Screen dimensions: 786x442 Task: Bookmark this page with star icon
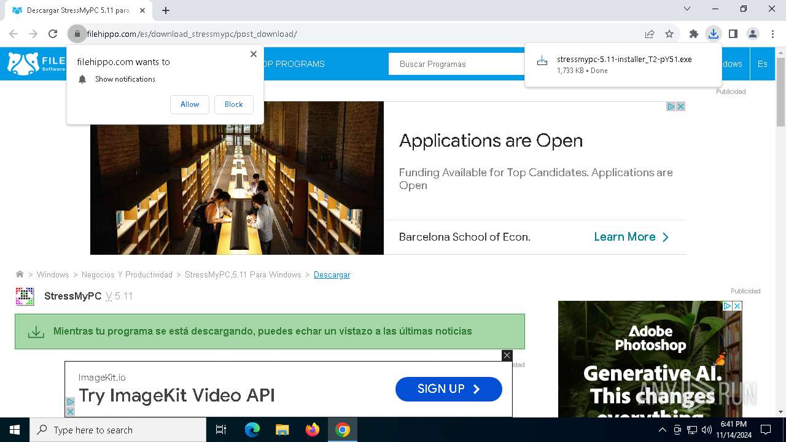click(x=669, y=34)
